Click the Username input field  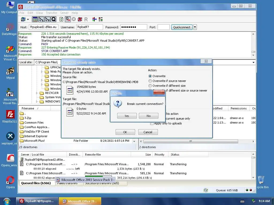click(x=89, y=27)
